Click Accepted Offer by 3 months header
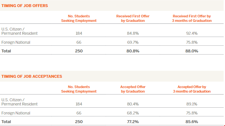 click(x=192, y=89)
